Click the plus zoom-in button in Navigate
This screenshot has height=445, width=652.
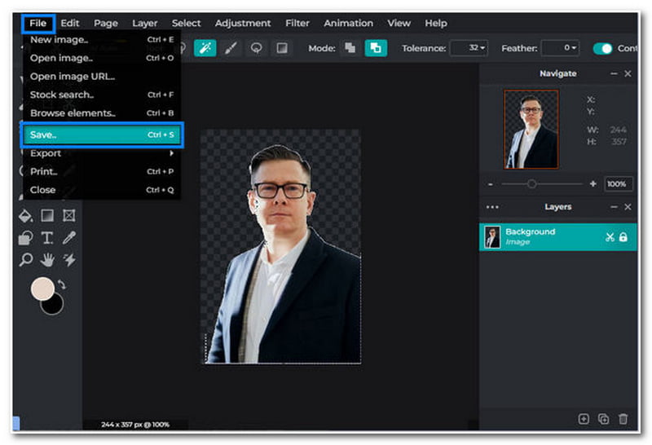(593, 184)
